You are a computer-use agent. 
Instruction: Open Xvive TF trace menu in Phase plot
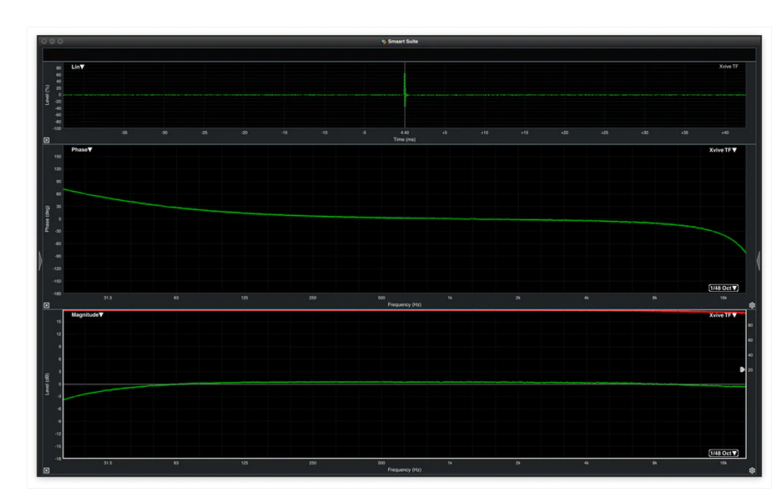[x=723, y=150]
